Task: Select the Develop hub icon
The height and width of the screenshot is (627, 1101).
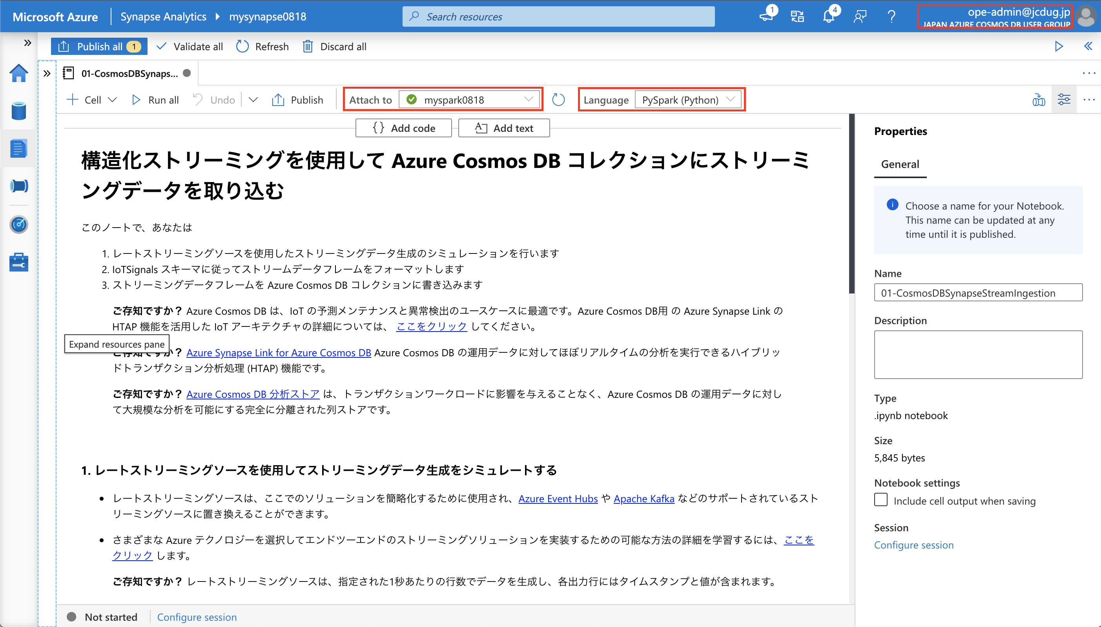Action: (19, 149)
